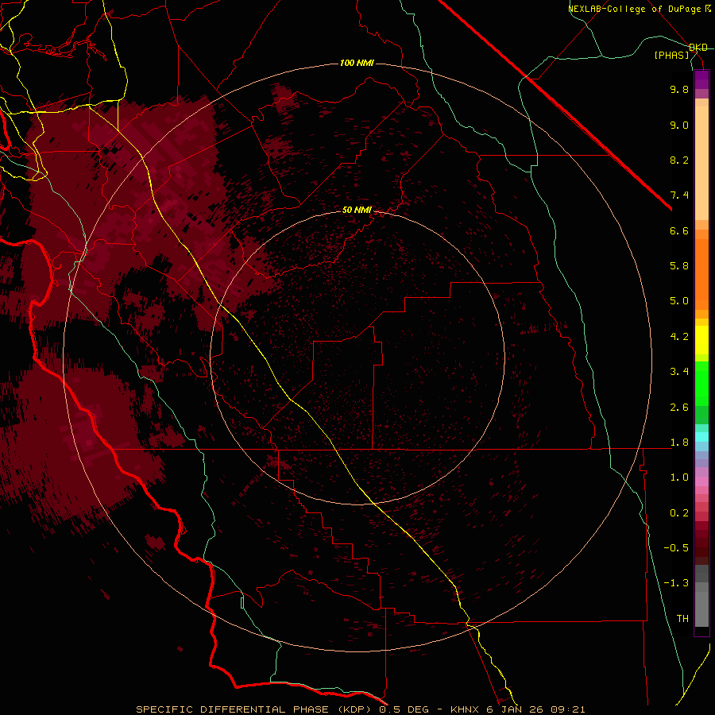
Task: Select the 7.4 scale value
Action: coord(679,195)
